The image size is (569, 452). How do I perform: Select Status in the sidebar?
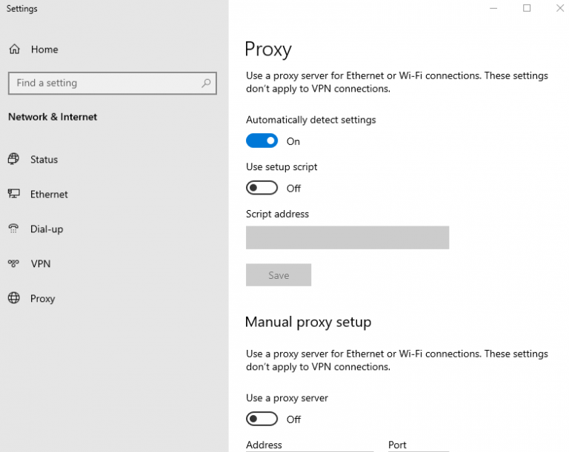pyautogui.click(x=44, y=160)
